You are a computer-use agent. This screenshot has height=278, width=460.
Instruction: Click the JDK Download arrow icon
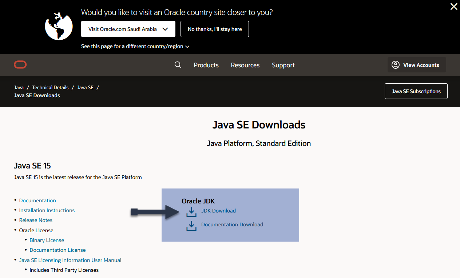[x=191, y=211]
